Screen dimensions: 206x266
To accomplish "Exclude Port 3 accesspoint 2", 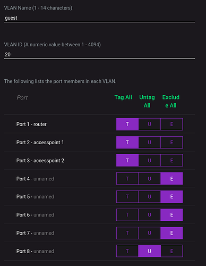I will coord(171,161).
